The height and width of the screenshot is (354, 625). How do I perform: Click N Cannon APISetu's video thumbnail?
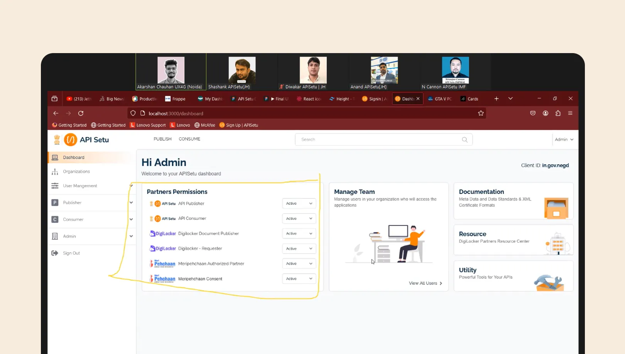tap(455, 72)
